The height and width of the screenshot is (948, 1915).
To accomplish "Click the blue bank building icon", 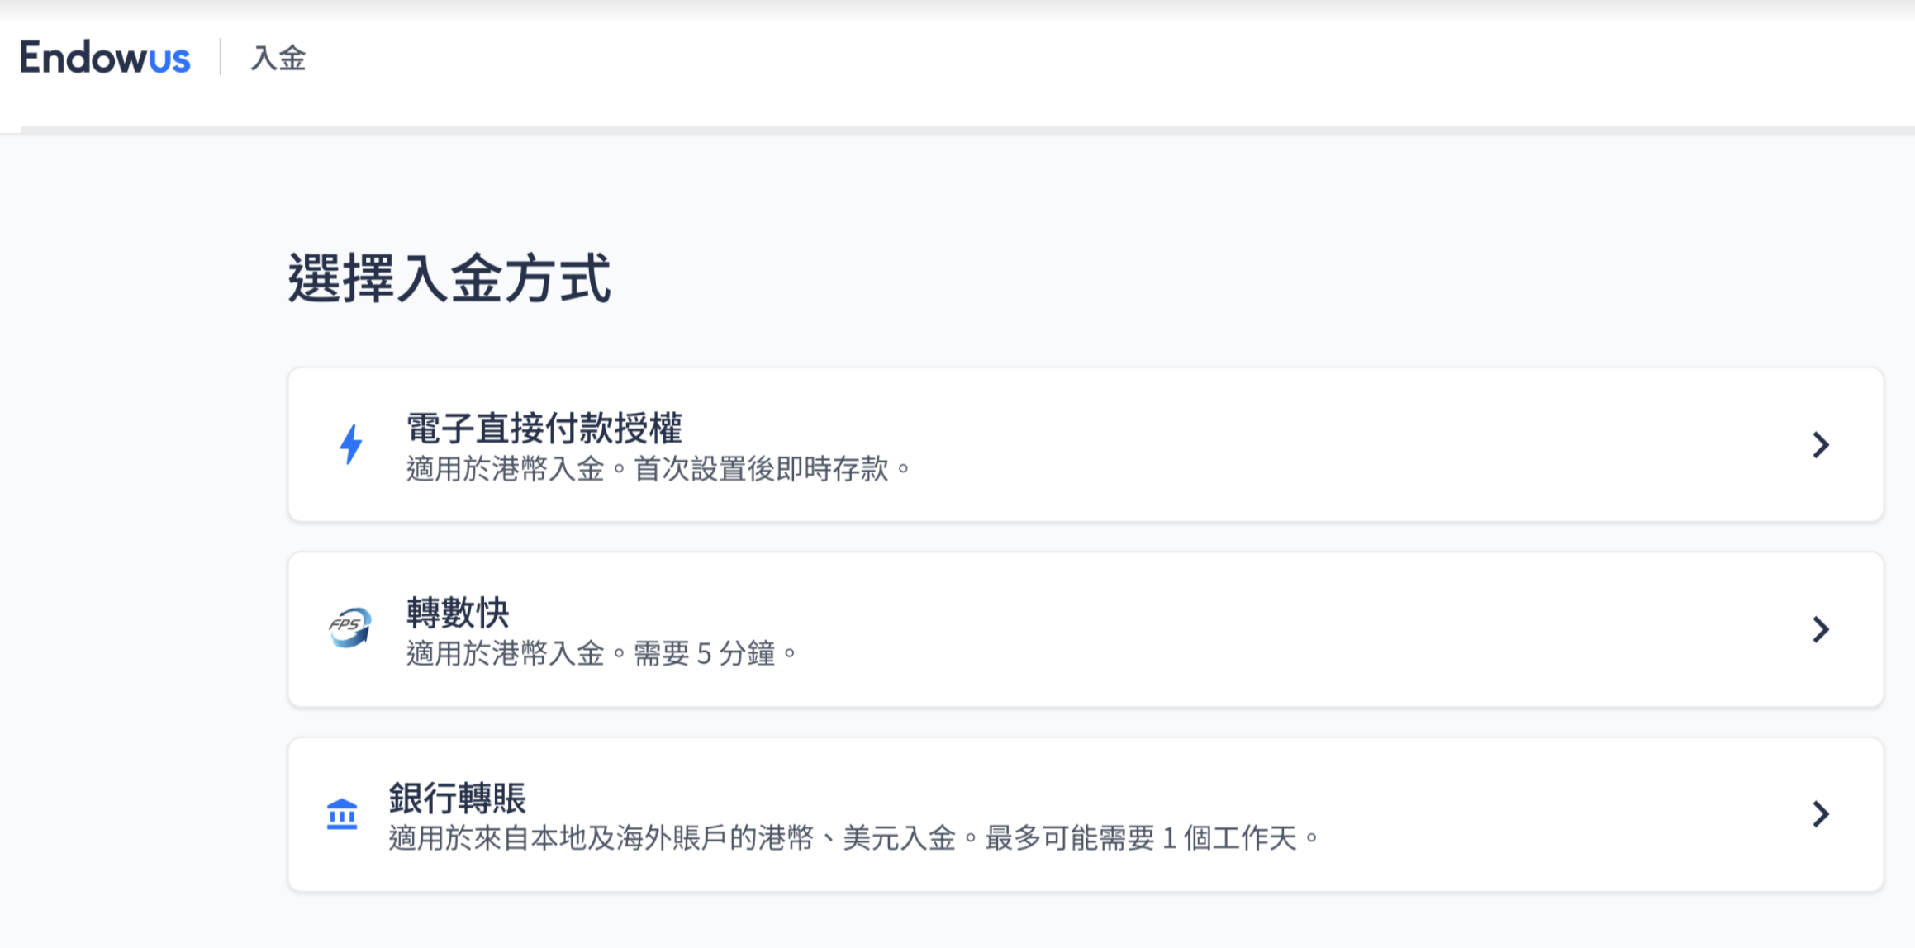I will [x=342, y=814].
